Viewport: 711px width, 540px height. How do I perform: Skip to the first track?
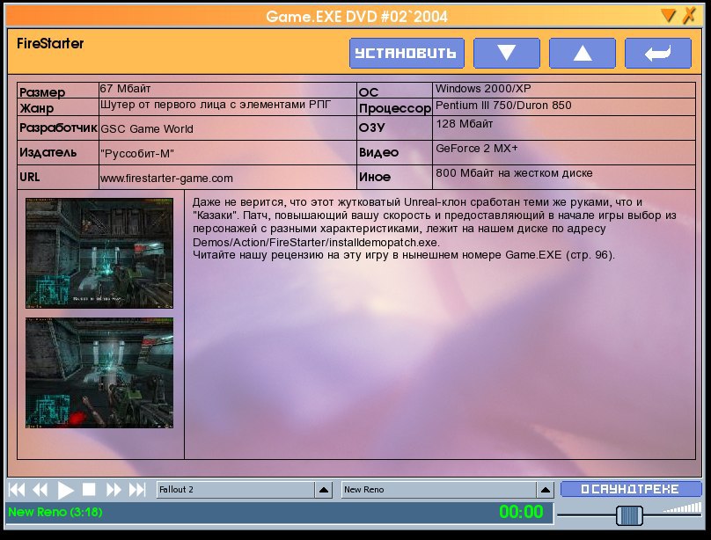click(17, 490)
